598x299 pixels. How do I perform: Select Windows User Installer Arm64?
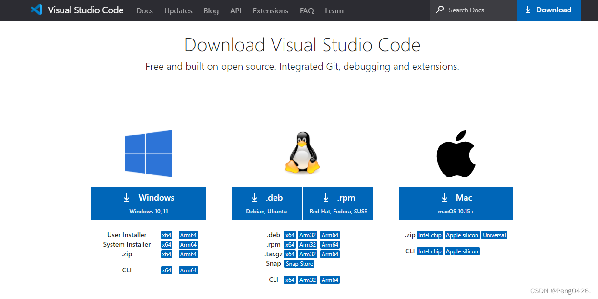pos(188,235)
